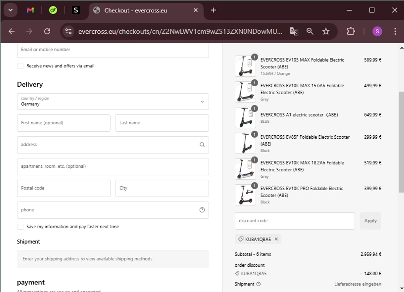Open a new browser tab
This screenshot has height=292, width=404.
(213, 10)
